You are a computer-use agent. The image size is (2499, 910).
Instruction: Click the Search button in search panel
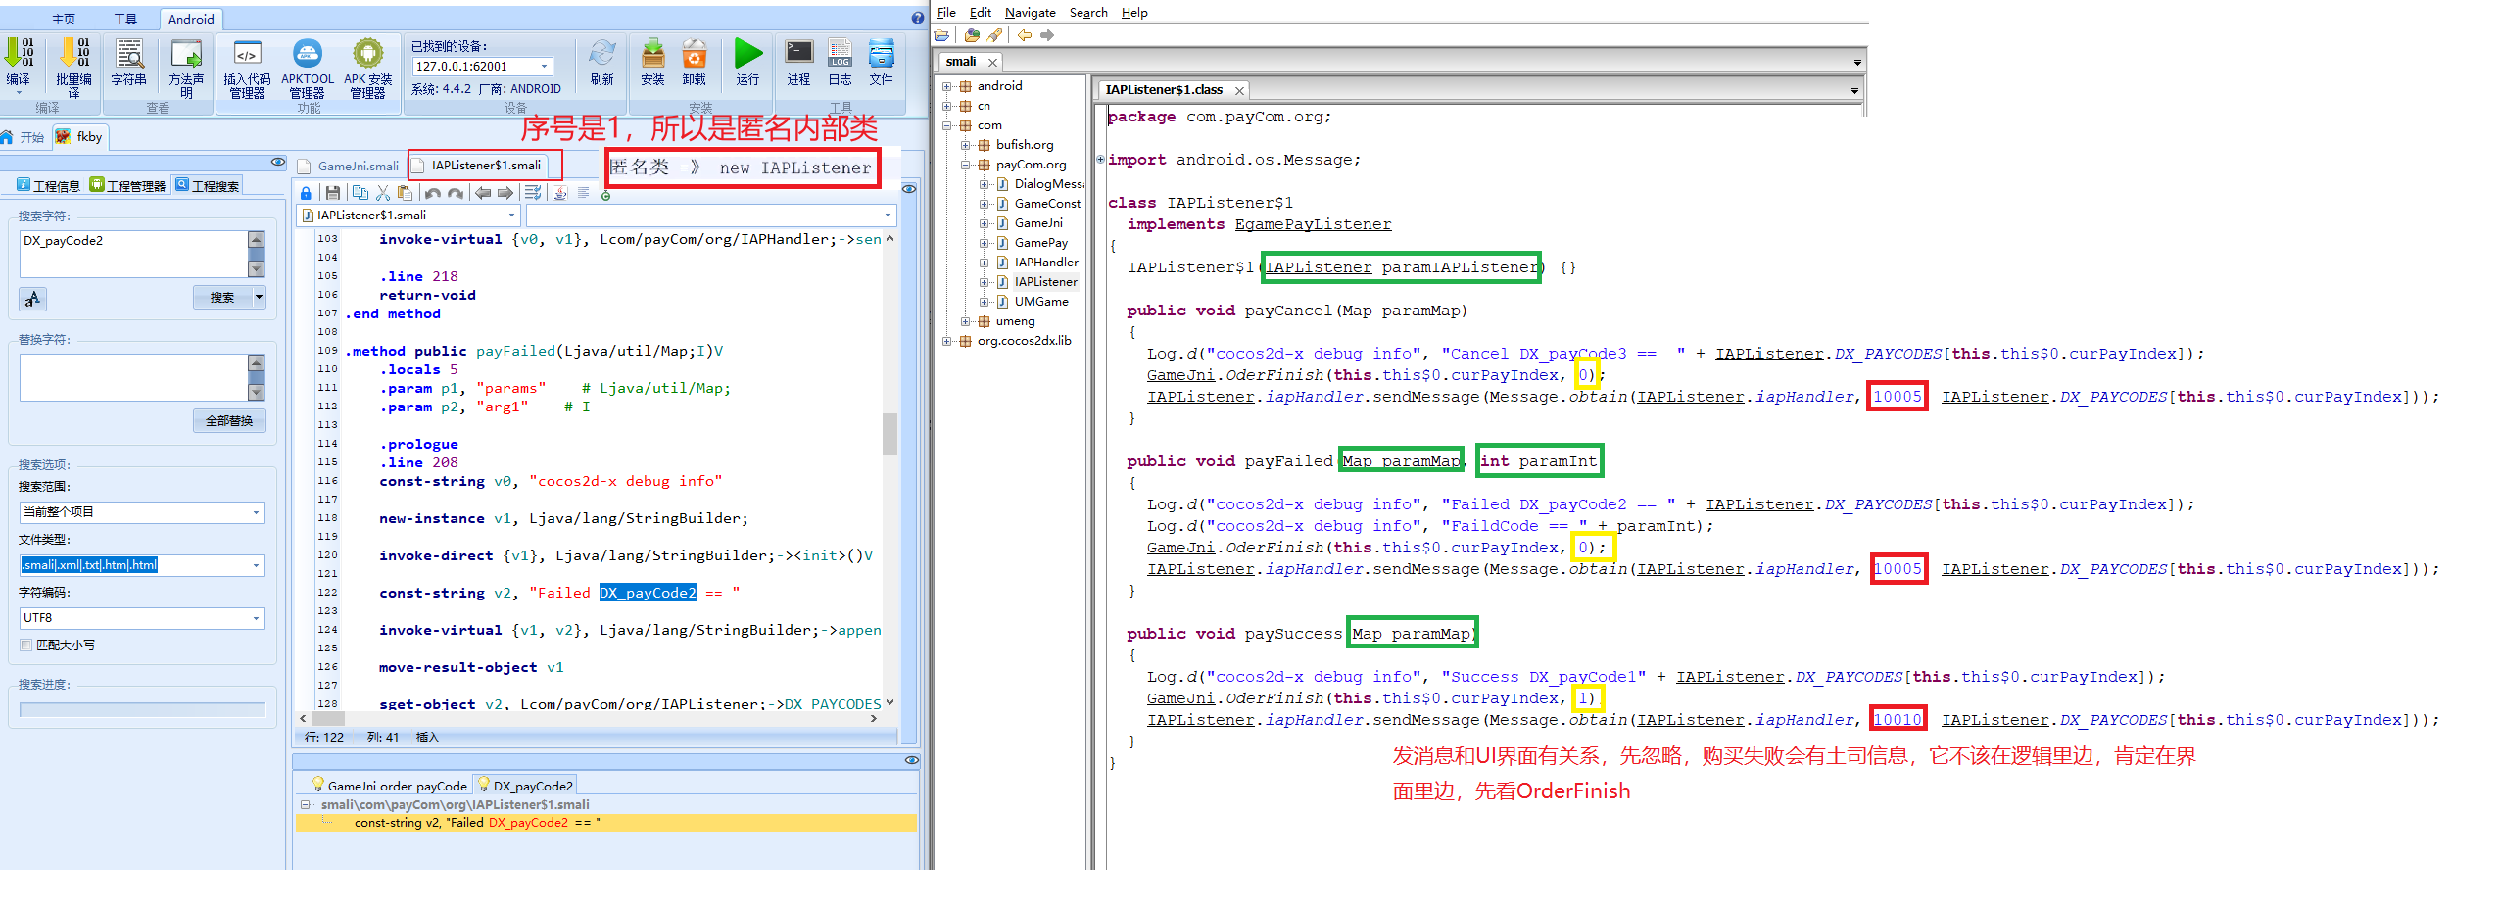point(222,298)
